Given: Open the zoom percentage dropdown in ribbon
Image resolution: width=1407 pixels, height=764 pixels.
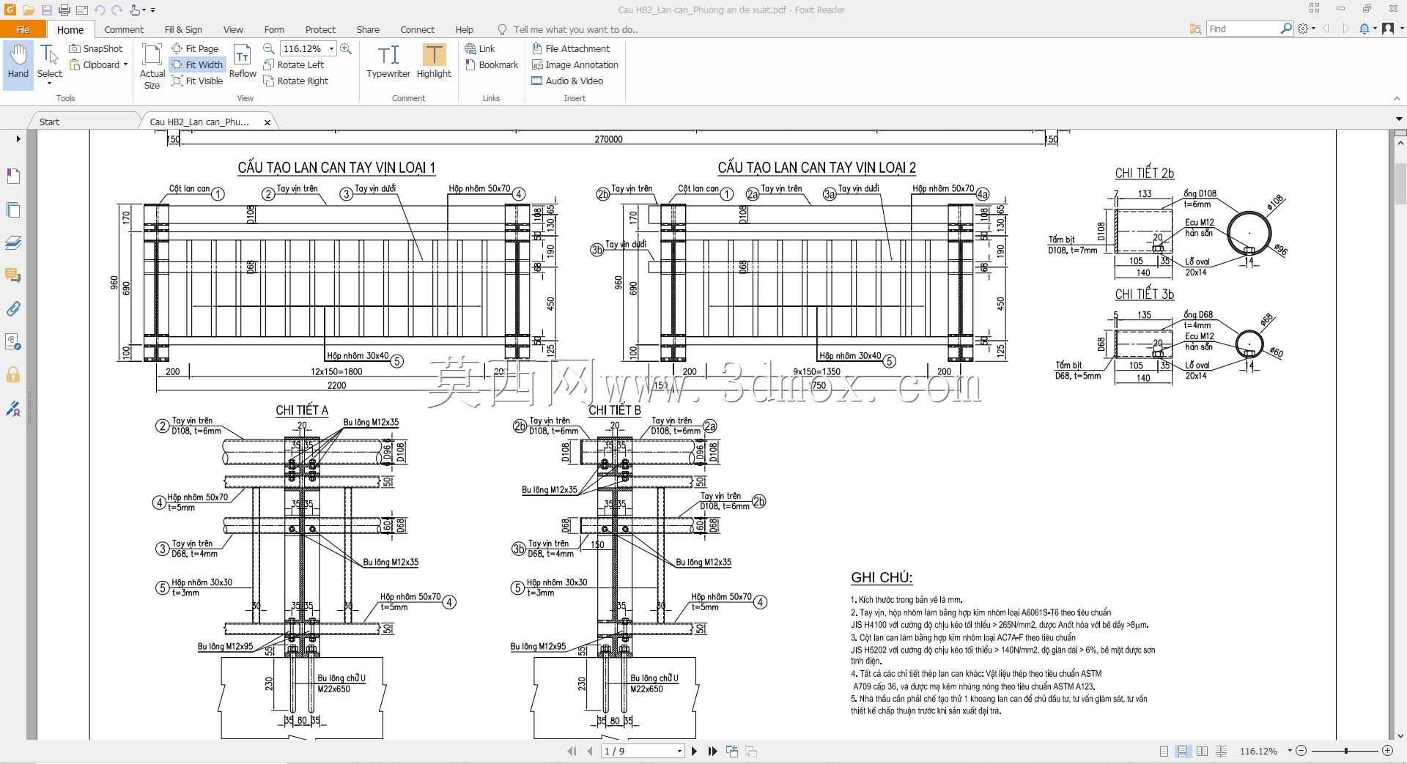Looking at the screenshot, I should pos(331,48).
